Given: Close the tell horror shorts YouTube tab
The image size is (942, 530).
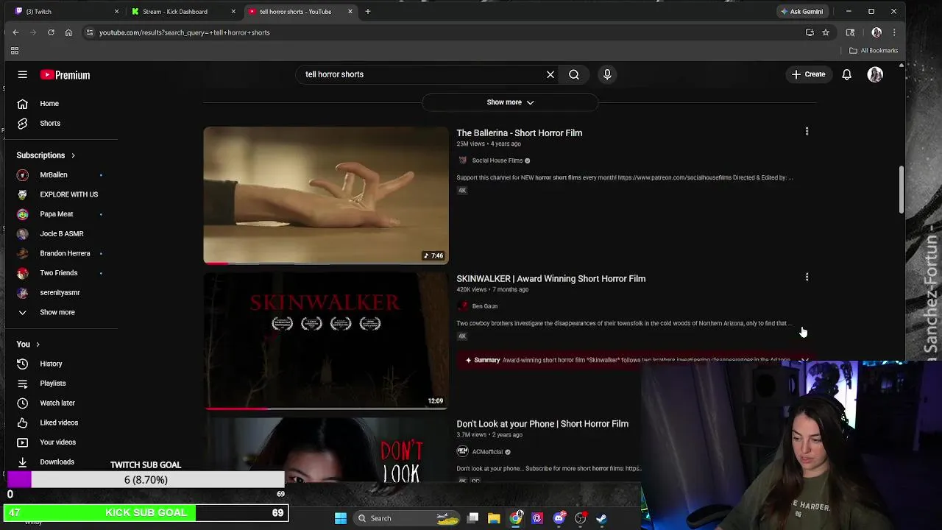Looking at the screenshot, I should (350, 11).
